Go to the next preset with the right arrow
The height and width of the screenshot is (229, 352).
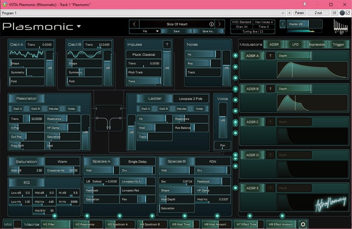click(x=220, y=24)
